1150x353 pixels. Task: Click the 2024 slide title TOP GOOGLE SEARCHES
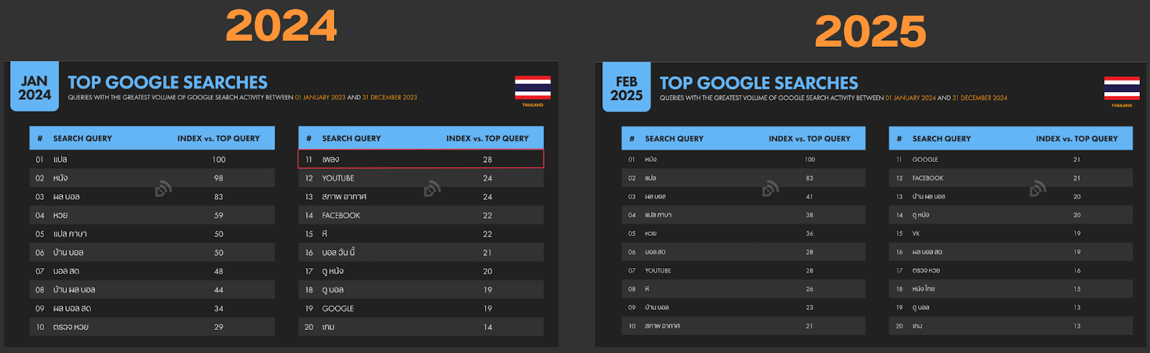tap(167, 83)
